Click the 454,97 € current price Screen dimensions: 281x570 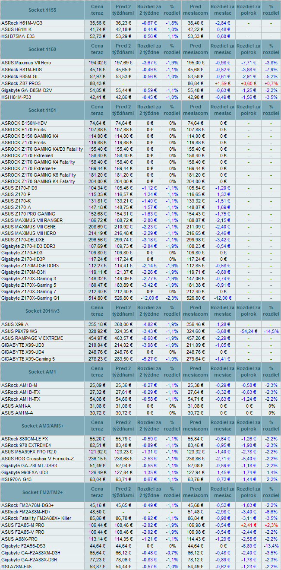(97, 338)
